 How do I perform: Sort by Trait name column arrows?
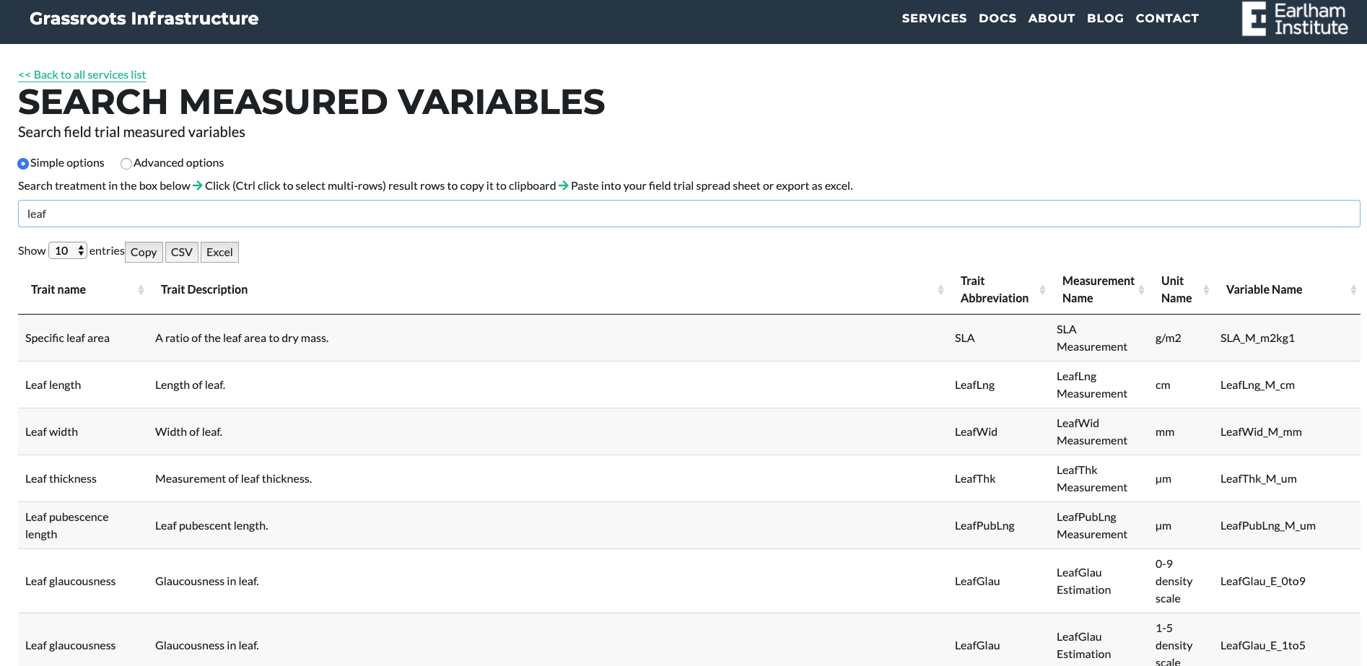tap(141, 289)
